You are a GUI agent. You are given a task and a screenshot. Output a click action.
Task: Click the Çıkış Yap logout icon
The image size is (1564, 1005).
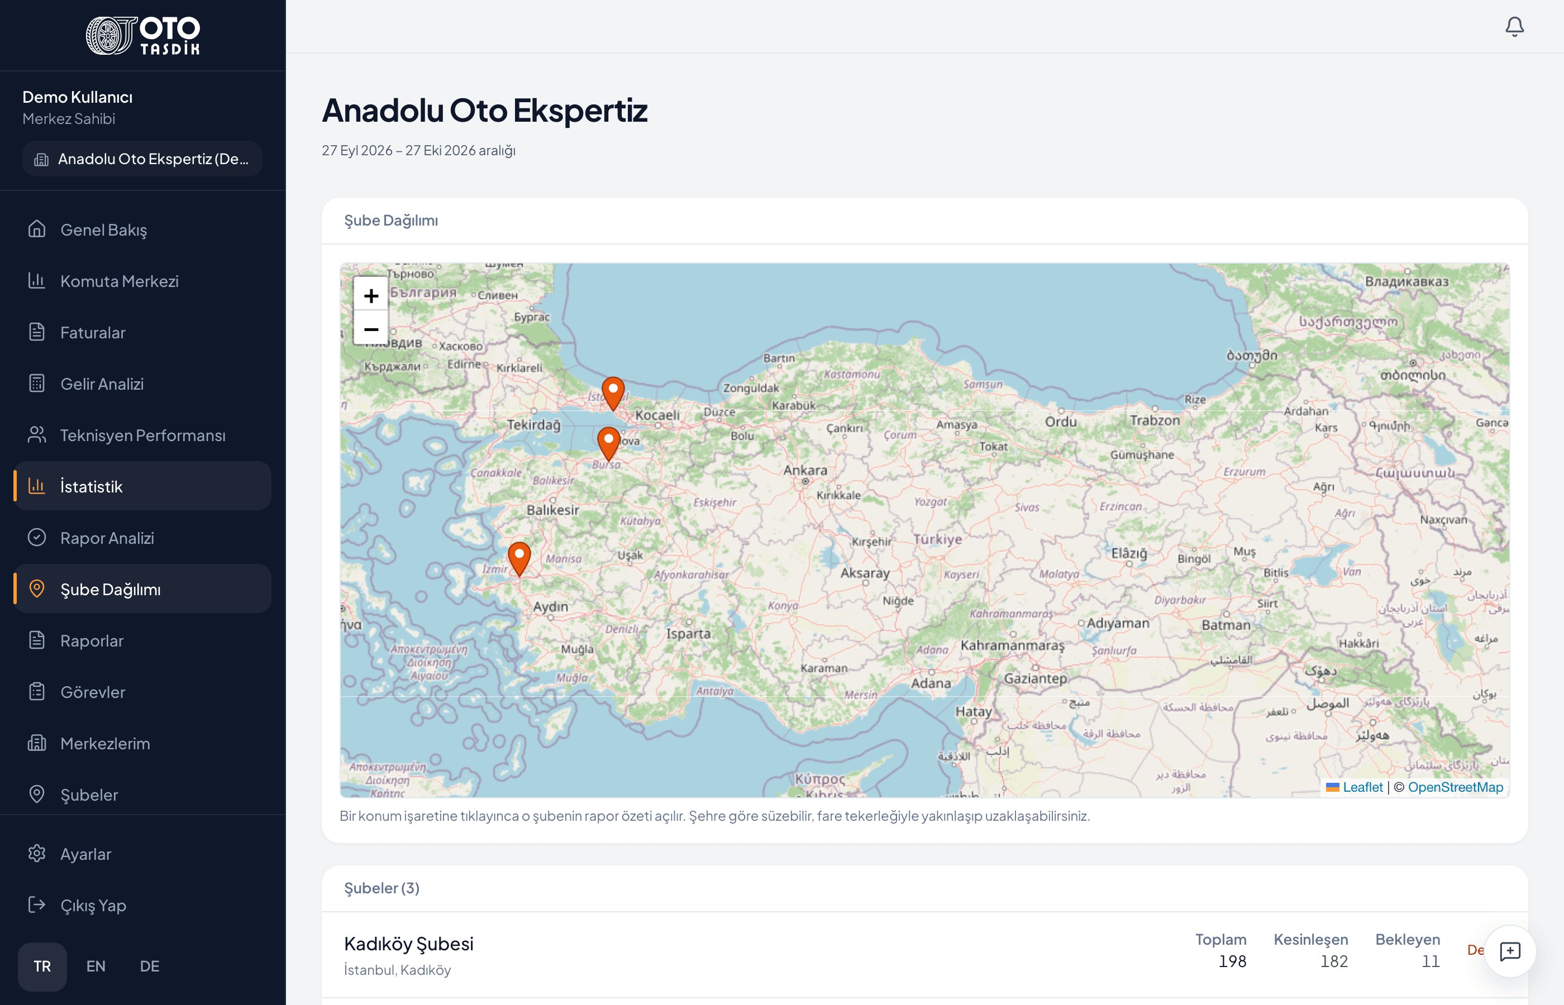click(x=37, y=905)
